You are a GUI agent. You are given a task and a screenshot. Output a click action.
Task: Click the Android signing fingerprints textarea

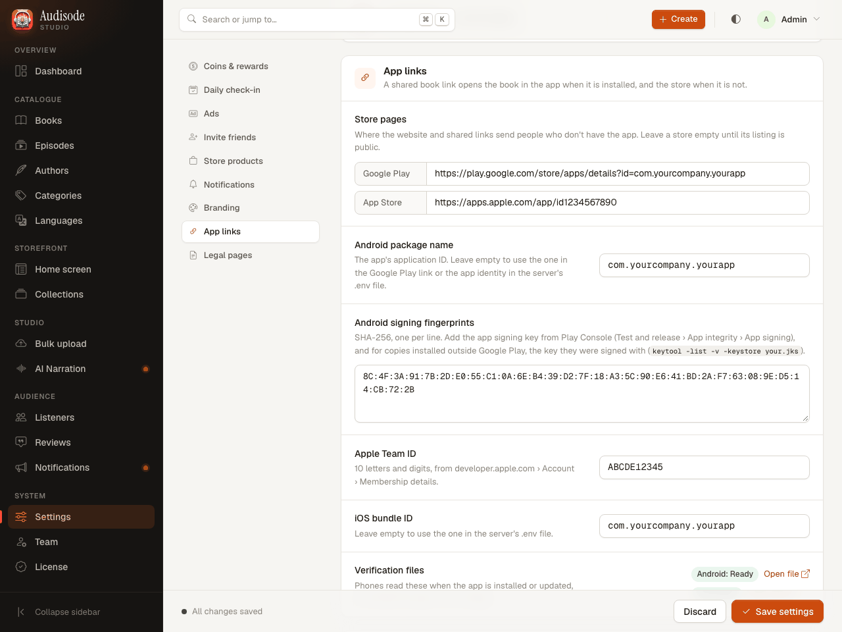tap(582, 394)
